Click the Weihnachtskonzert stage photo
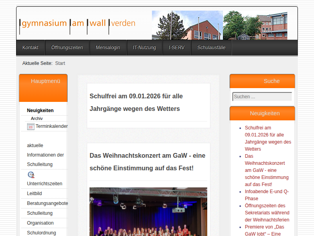 (148, 212)
